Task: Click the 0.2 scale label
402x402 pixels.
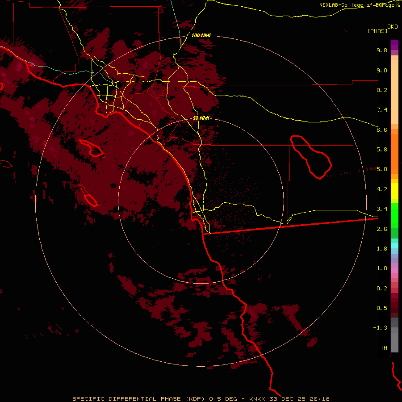Action: (382, 288)
